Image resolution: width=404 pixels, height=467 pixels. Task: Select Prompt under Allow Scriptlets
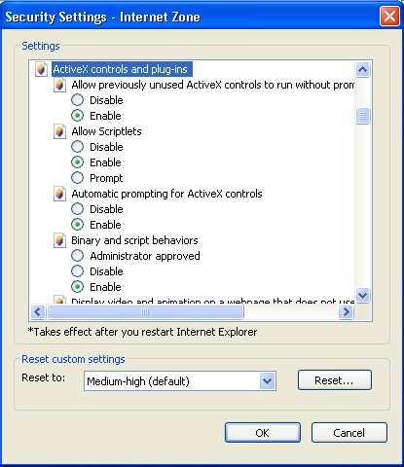click(x=77, y=178)
